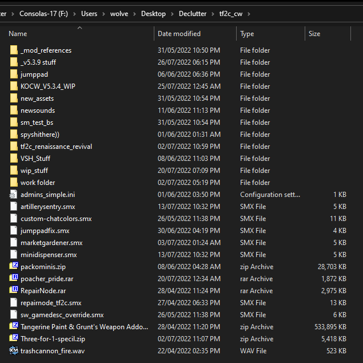The image size is (363, 363).
Task: Select the trashcannon_fire.wav audio icon
Action: (x=14, y=351)
